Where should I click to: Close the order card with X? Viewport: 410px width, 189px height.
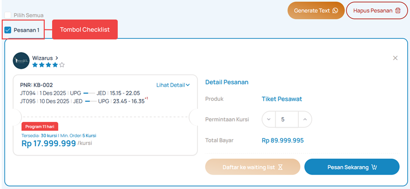point(395,58)
